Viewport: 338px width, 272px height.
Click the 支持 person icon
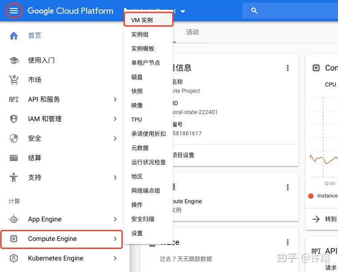tap(14, 177)
